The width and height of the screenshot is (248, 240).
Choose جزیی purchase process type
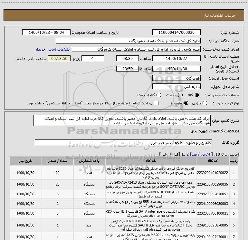tap(205, 103)
